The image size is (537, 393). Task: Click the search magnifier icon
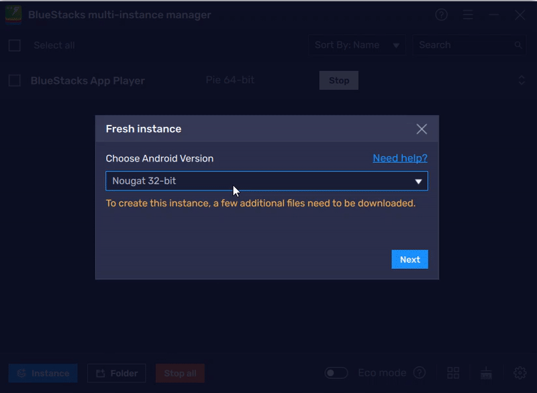click(518, 45)
